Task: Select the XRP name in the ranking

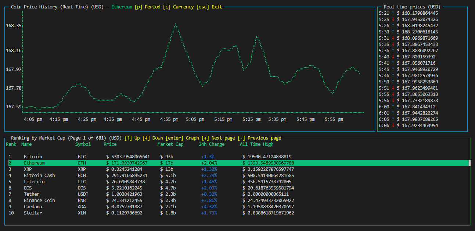Action: coord(28,169)
